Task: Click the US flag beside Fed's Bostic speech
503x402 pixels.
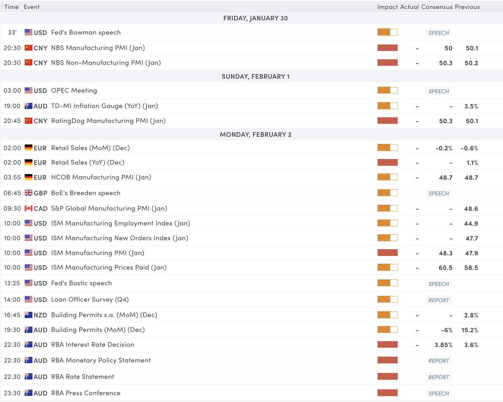Action: (28, 283)
